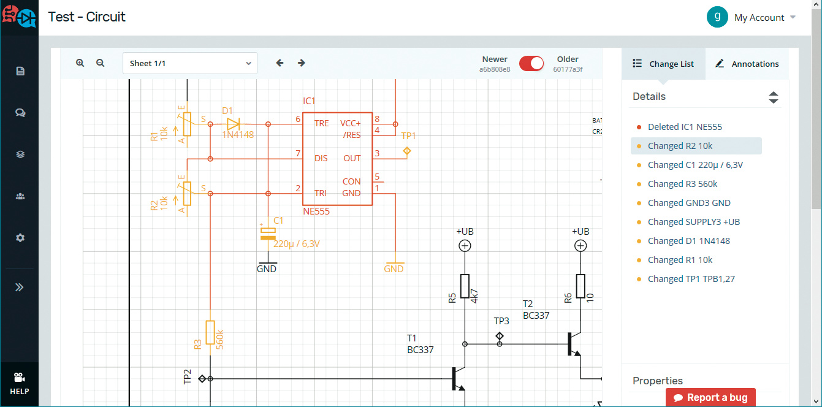The width and height of the screenshot is (822, 407).
Task: Open the layers icon in sidebar
Action: (x=20, y=154)
